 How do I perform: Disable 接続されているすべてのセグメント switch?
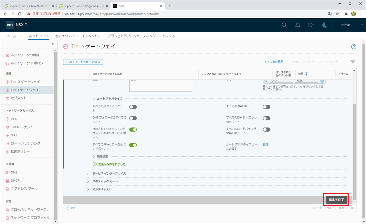click(133, 130)
